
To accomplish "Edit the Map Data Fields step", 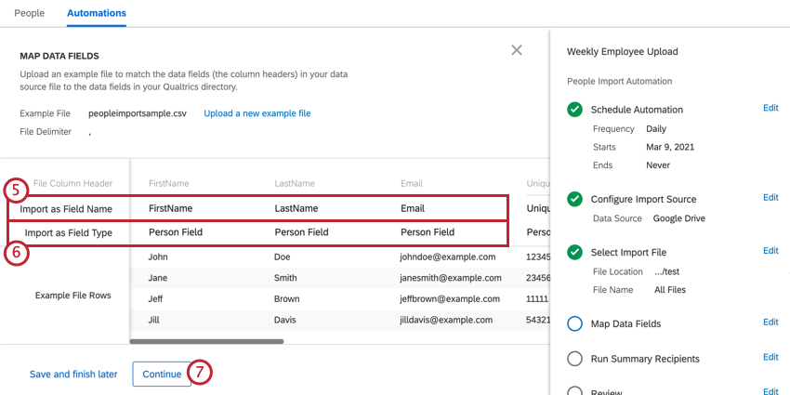I will [x=770, y=322].
